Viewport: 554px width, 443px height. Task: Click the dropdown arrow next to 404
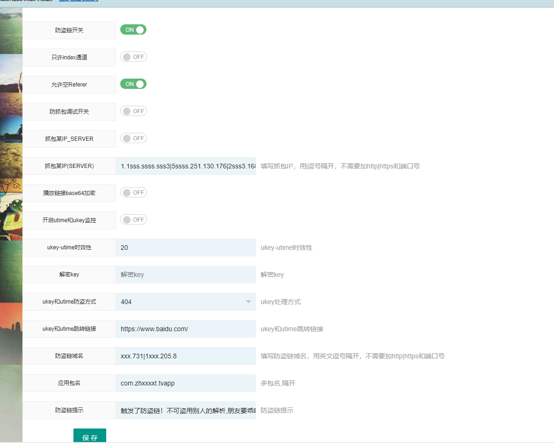pos(248,302)
